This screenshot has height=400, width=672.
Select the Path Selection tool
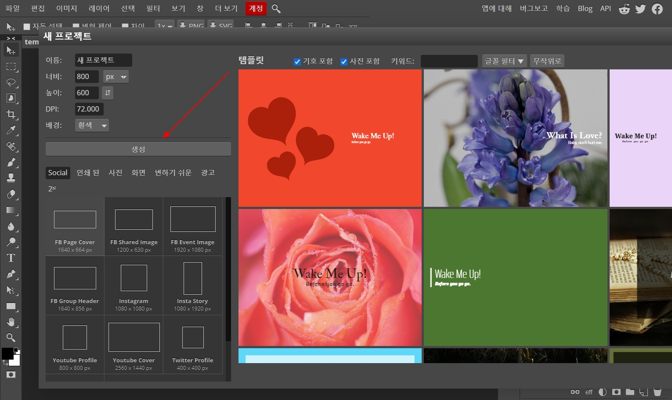[x=11, y=290]
